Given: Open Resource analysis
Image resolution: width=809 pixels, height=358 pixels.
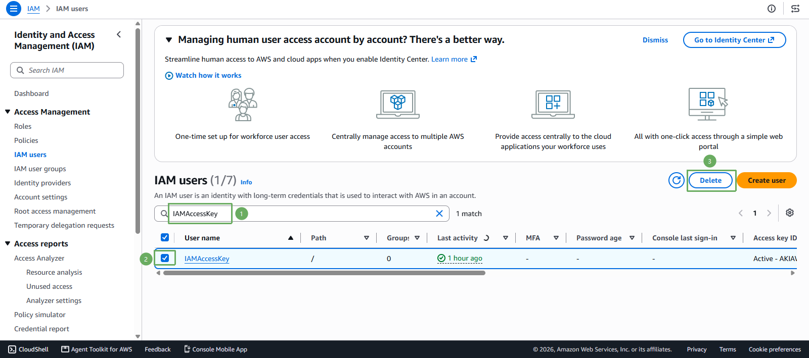Looking at the screenshot, I should pyautogui.click(x=54, y=272).
